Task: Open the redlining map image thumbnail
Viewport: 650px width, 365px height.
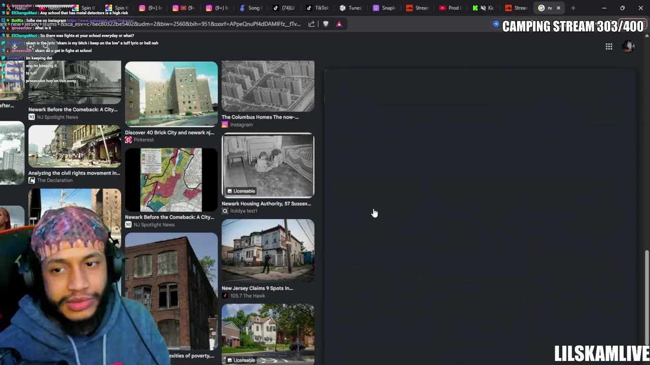Action: click(171, 179)
